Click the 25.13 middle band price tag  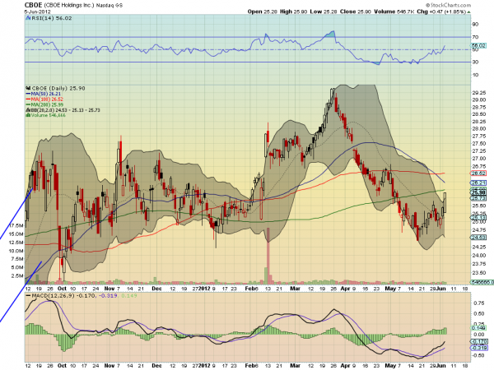click(x=478, y=217)
